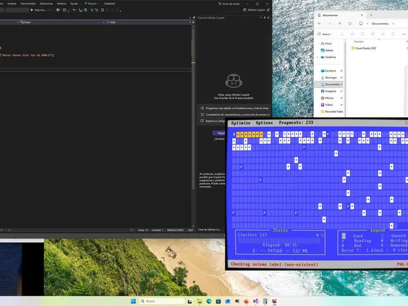Select the Chat de GitHub Co... bottom tab
The image size is (408, 306).
point(210,229)
